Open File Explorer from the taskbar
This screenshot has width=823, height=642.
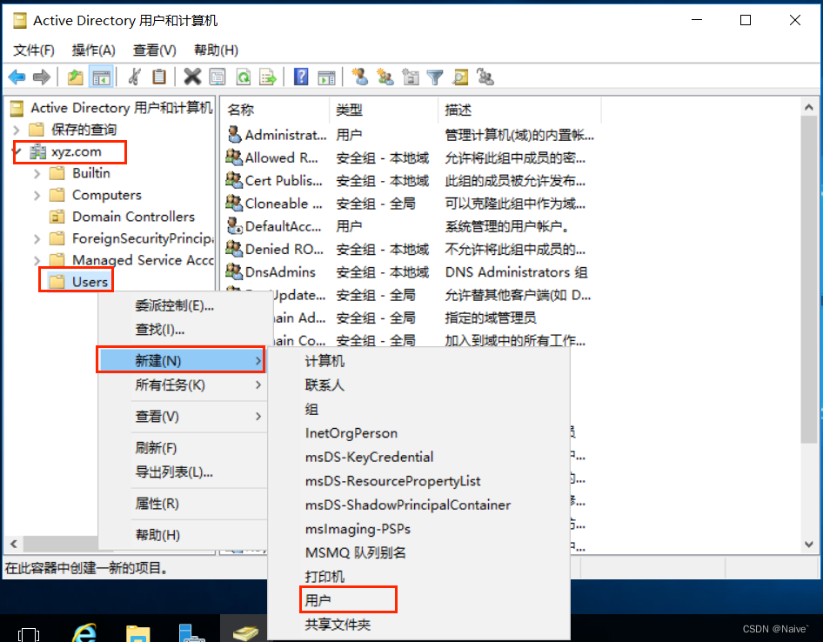click(138, 632)
